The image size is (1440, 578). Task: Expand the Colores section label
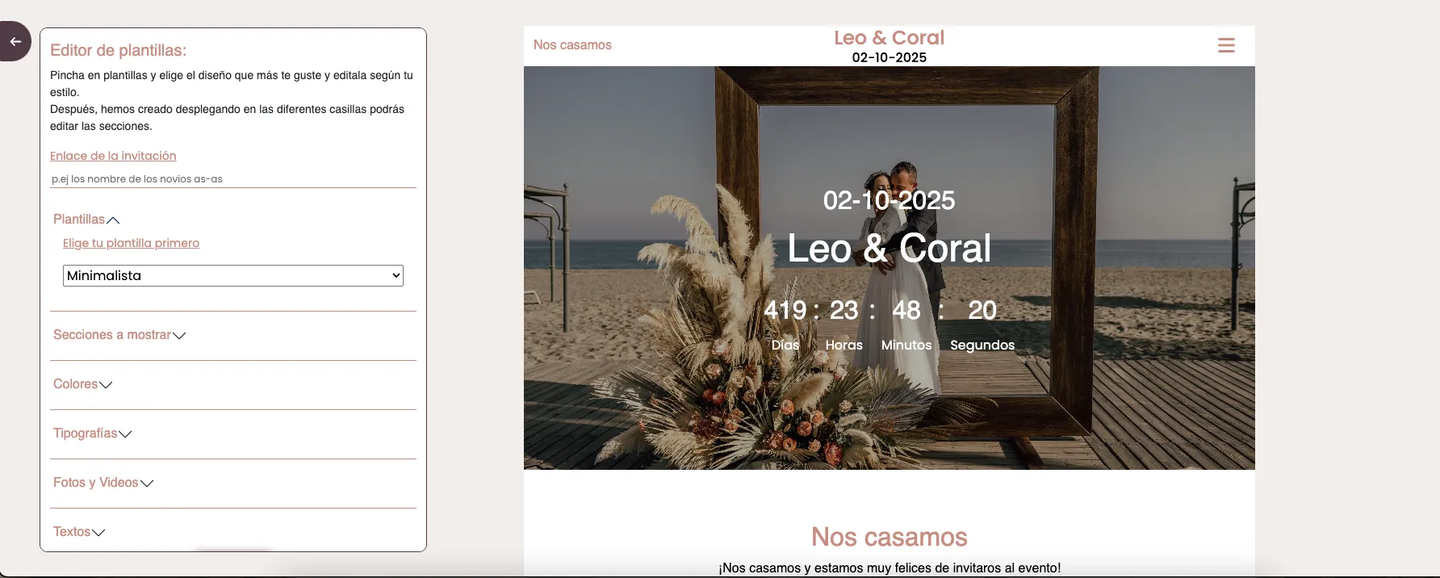click(75, 384)
